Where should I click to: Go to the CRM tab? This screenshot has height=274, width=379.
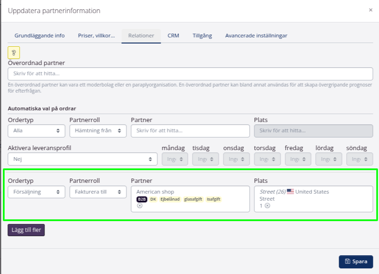pos(173,36)
